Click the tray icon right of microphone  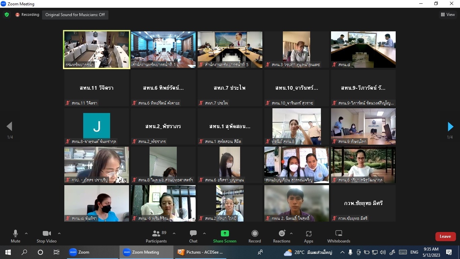(359, 252)
